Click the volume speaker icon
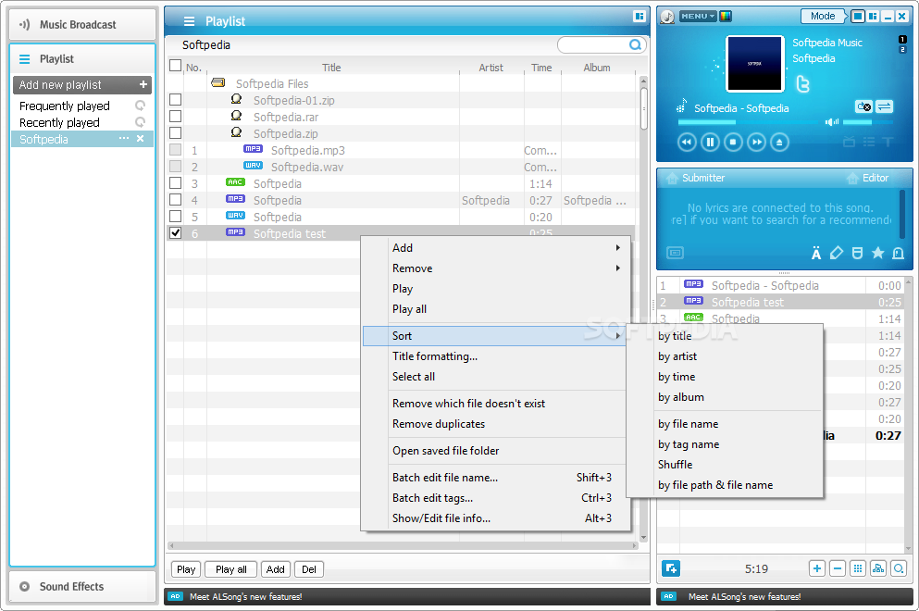Image resolution: width=919 pixels, height=611 pixels. tap(832, 122)
